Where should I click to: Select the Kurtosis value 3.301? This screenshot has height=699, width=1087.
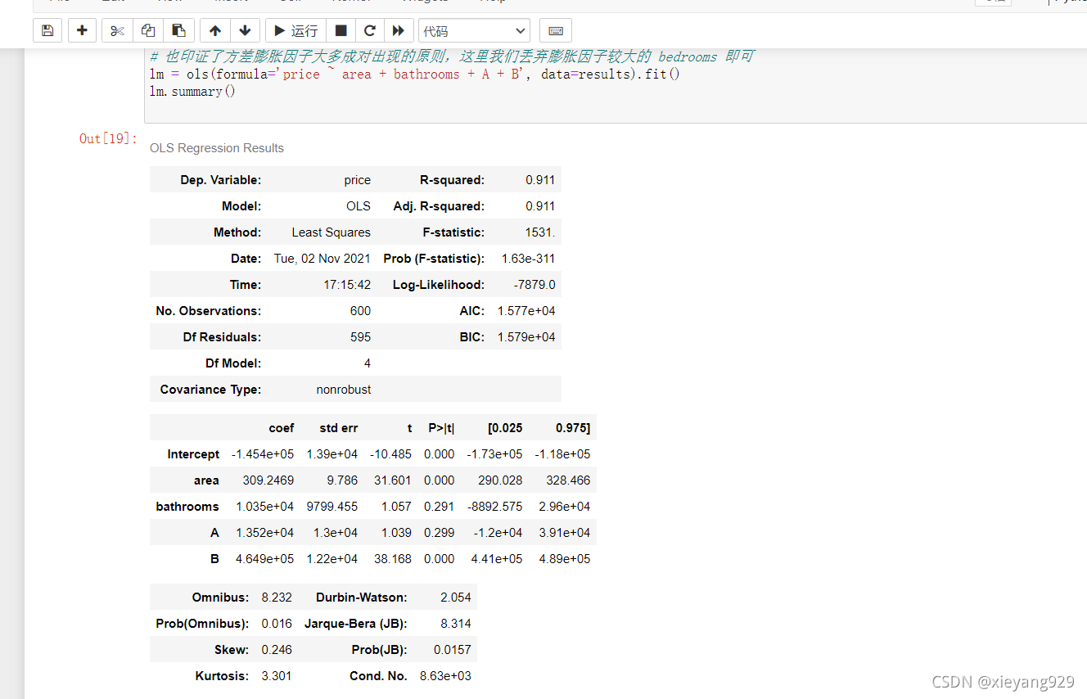click(x=277, y=676)
